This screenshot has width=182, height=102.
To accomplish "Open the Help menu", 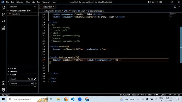I will pos(53,2).
